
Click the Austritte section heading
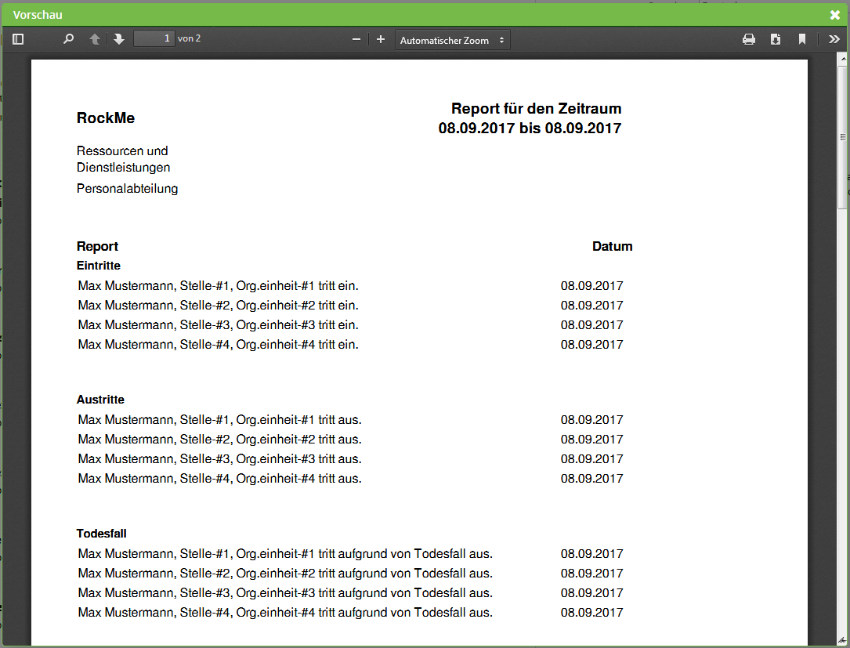click(x=100, y=400)
